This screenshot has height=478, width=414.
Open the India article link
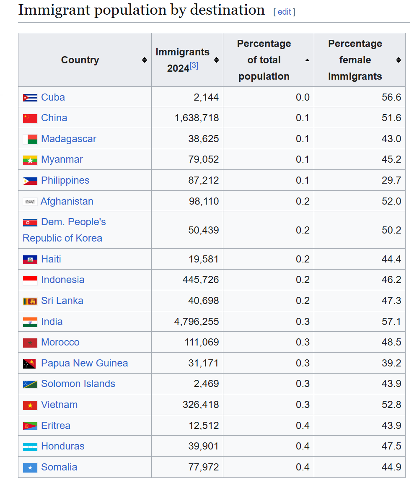(52, 322)
